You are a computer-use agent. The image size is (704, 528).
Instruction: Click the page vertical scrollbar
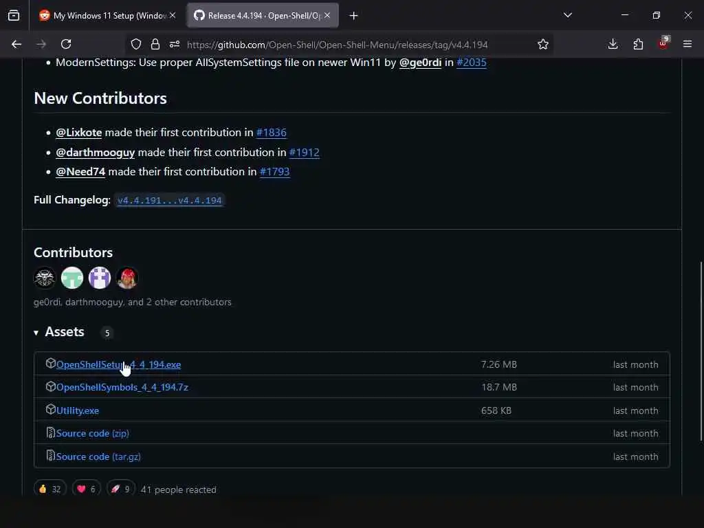click(701, 350)
